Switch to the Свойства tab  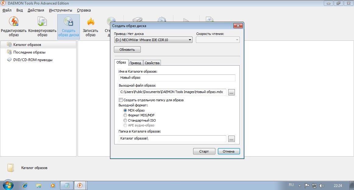coord(152,63)
